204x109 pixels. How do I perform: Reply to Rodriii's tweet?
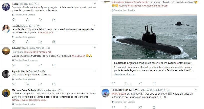coord(14,20)
